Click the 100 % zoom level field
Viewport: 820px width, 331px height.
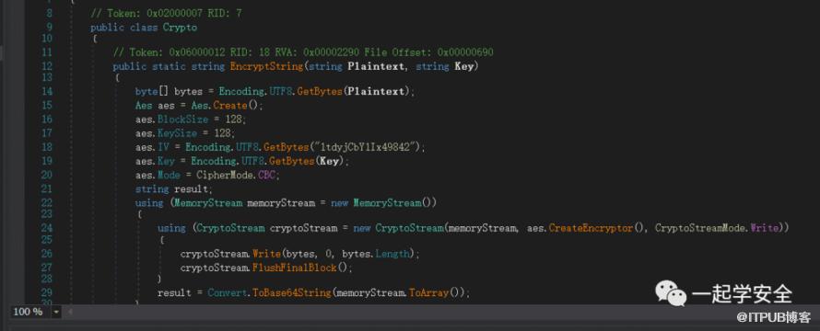pyautogui.click(x=30, y=312)
